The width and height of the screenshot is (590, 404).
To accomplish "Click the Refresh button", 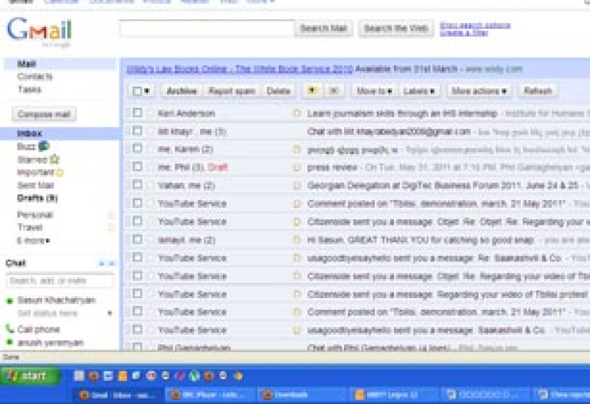I will pyautogui.click(x=538, y=91).
